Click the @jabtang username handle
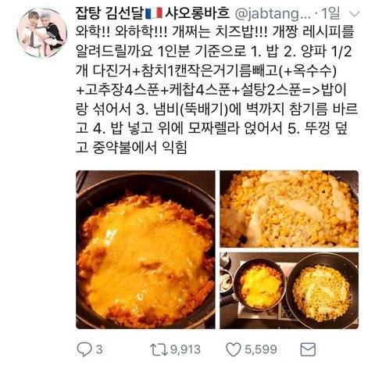The height and width of the screenshot is (365, 375). point(273,13)
